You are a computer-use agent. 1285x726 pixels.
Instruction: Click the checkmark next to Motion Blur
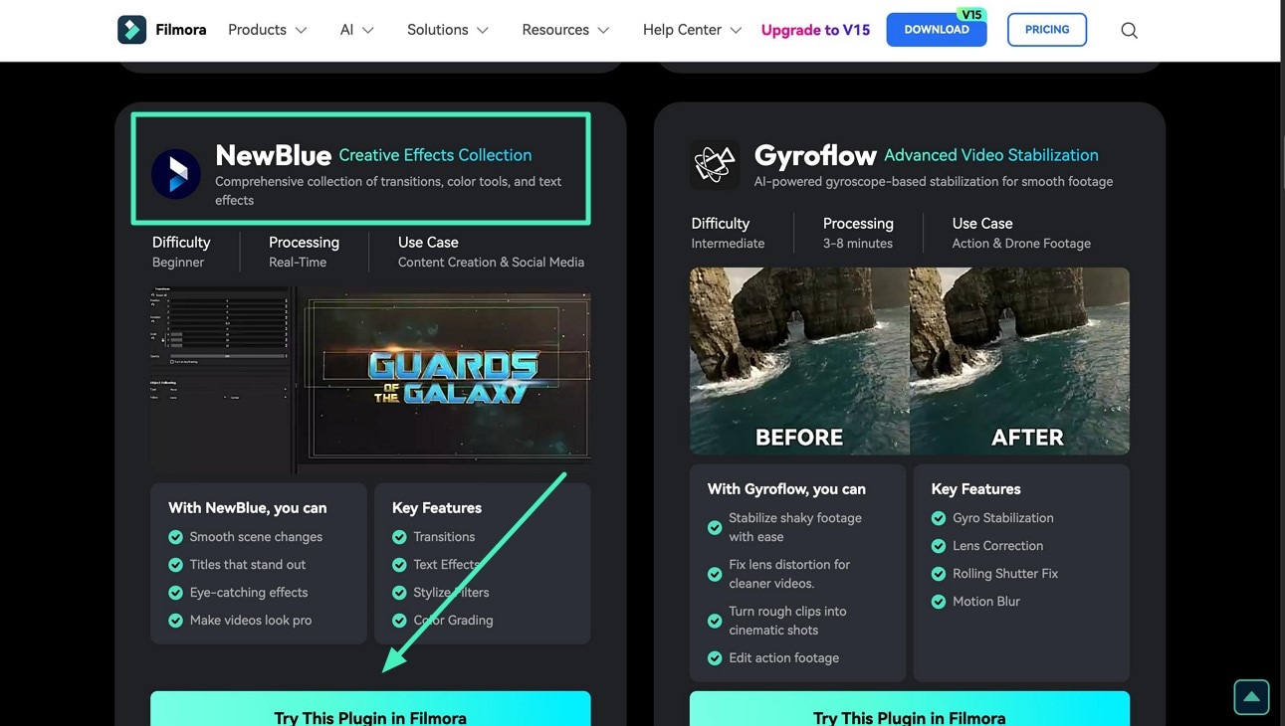[x=938, y=602]
